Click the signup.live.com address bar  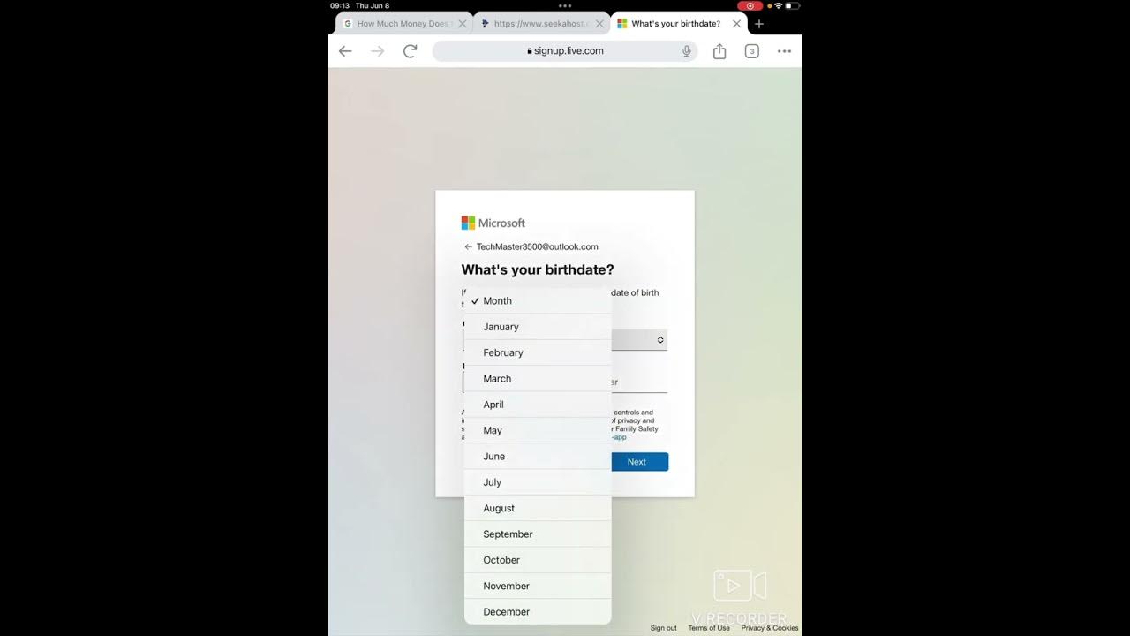565,51
